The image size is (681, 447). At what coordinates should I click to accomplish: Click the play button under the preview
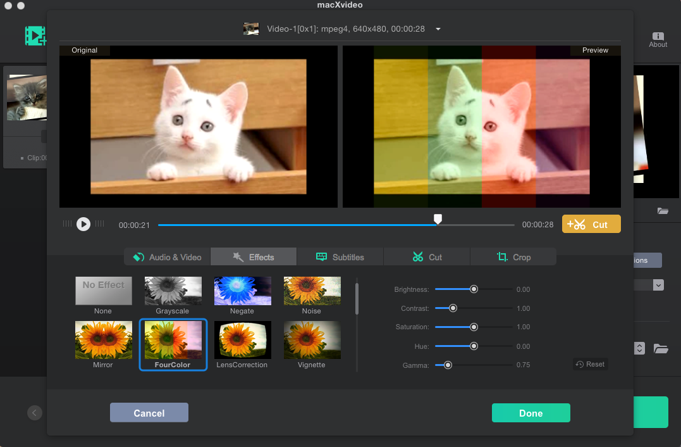pos(83,224)
